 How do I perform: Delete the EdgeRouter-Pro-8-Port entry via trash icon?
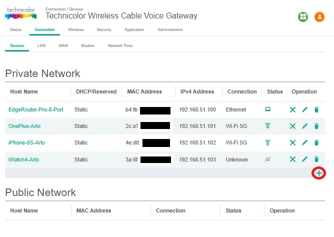pos(316,109)
